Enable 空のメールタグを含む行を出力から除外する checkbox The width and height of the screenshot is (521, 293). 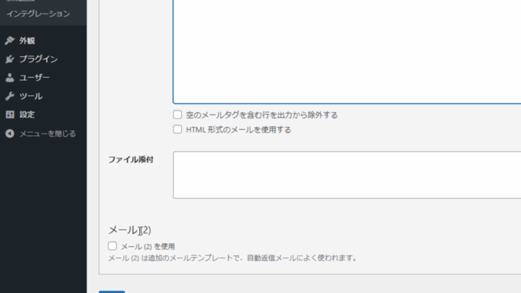pos(178,115)
